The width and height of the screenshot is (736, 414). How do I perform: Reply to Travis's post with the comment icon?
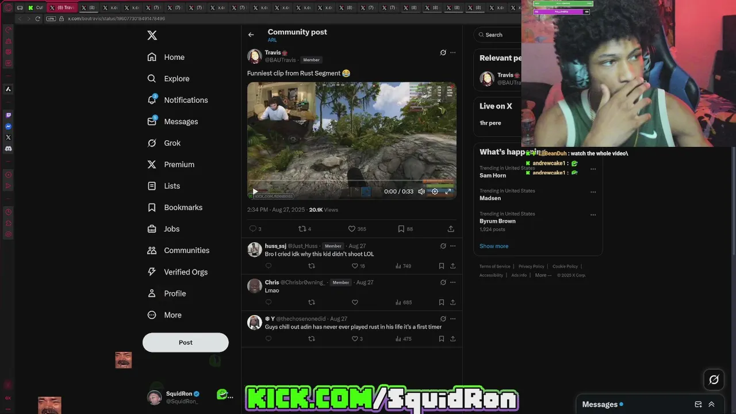pos(252,229)
